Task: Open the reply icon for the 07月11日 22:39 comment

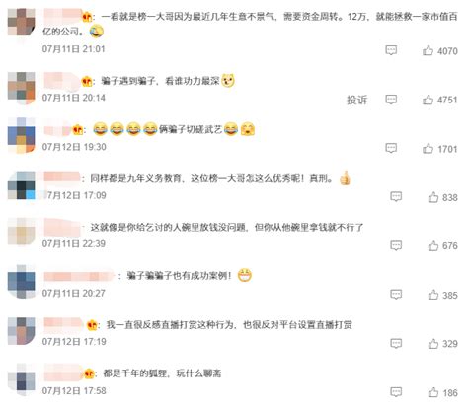Action: click(396, 245)
